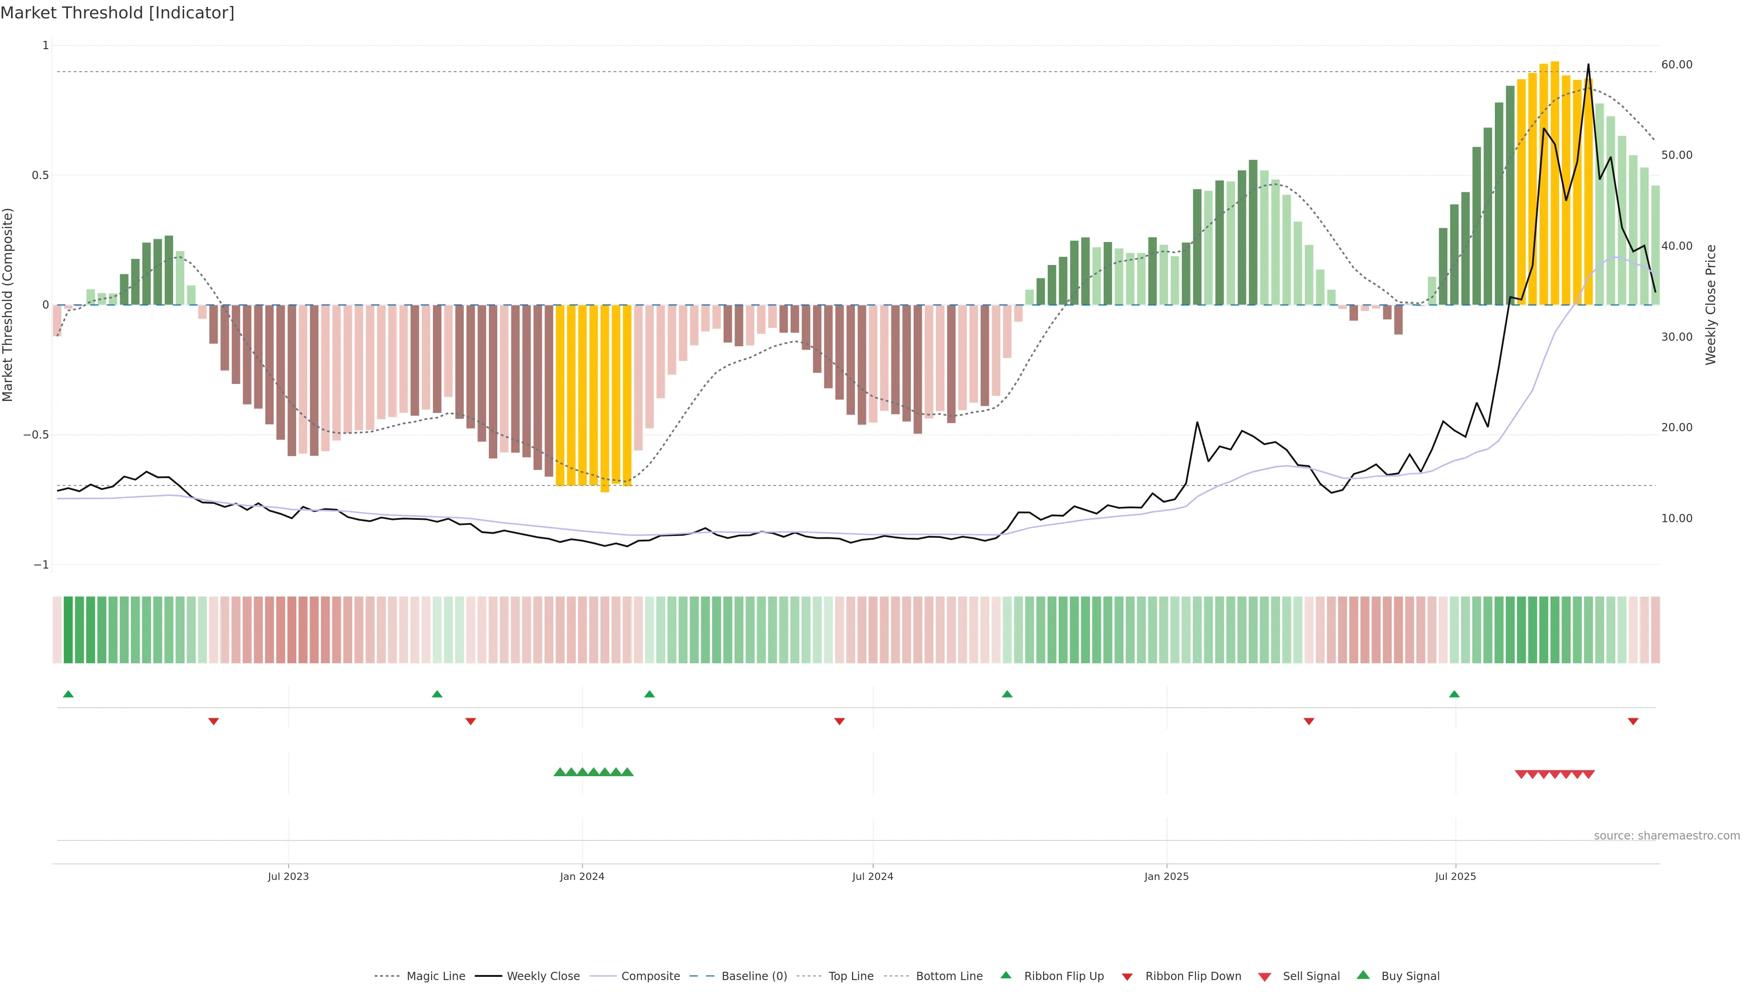Click the Buy Signal legend green triangle
Image resolution: width=1763 pixels, height=992 pixels.
click(x=1363, y=975)
